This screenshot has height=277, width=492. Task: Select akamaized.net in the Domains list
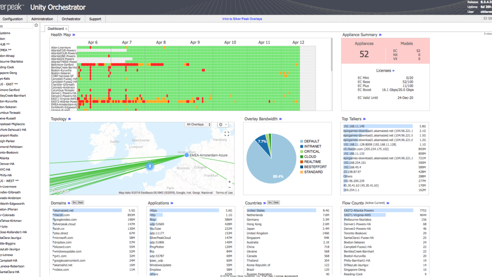point(93,211)
